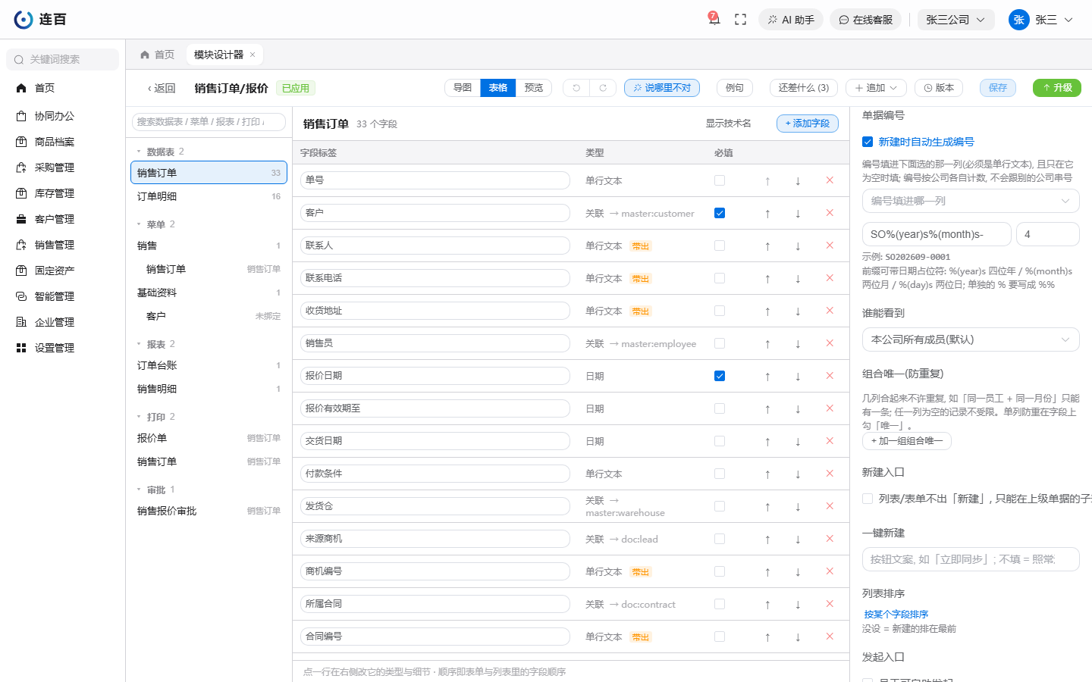
Task: Click the green 升级 button
Action: [x=1057, y=88]
